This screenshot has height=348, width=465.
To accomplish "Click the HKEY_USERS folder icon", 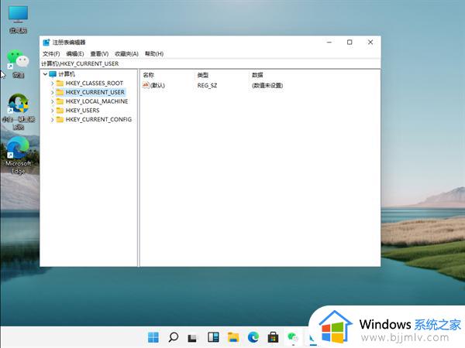I will tap(60, 111).
